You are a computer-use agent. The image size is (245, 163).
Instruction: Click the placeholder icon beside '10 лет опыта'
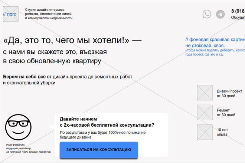pos(205,132)
